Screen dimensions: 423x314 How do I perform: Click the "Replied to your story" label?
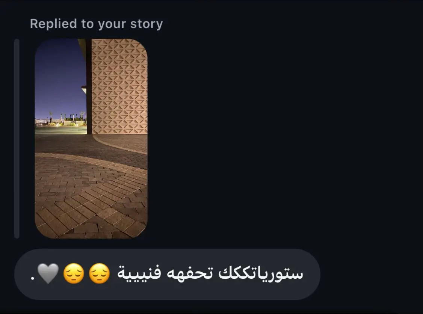96,24
